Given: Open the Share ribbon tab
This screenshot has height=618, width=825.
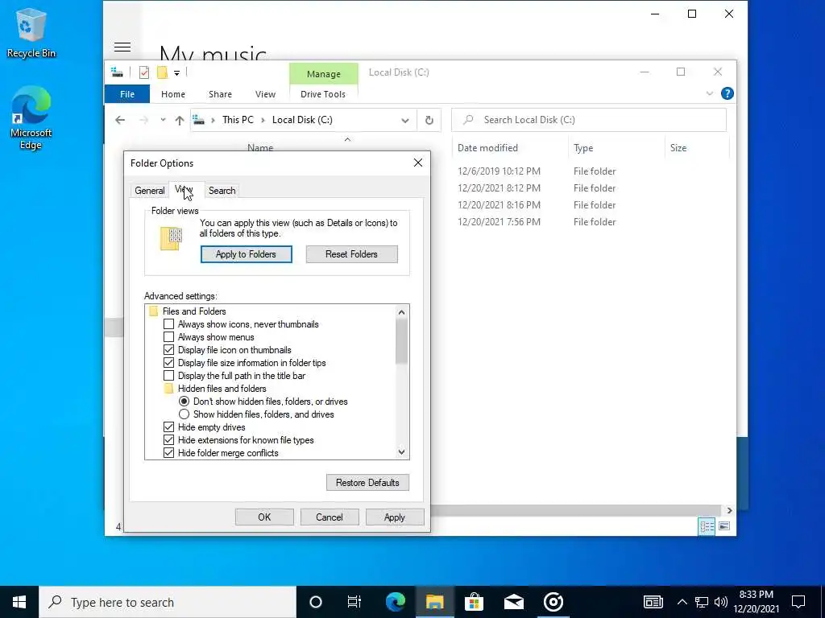Looking at the screenshot, I should click(220, 94).
